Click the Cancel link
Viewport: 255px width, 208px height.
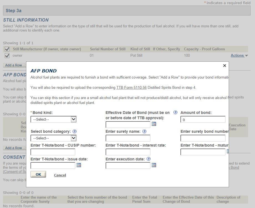point(60,175)
